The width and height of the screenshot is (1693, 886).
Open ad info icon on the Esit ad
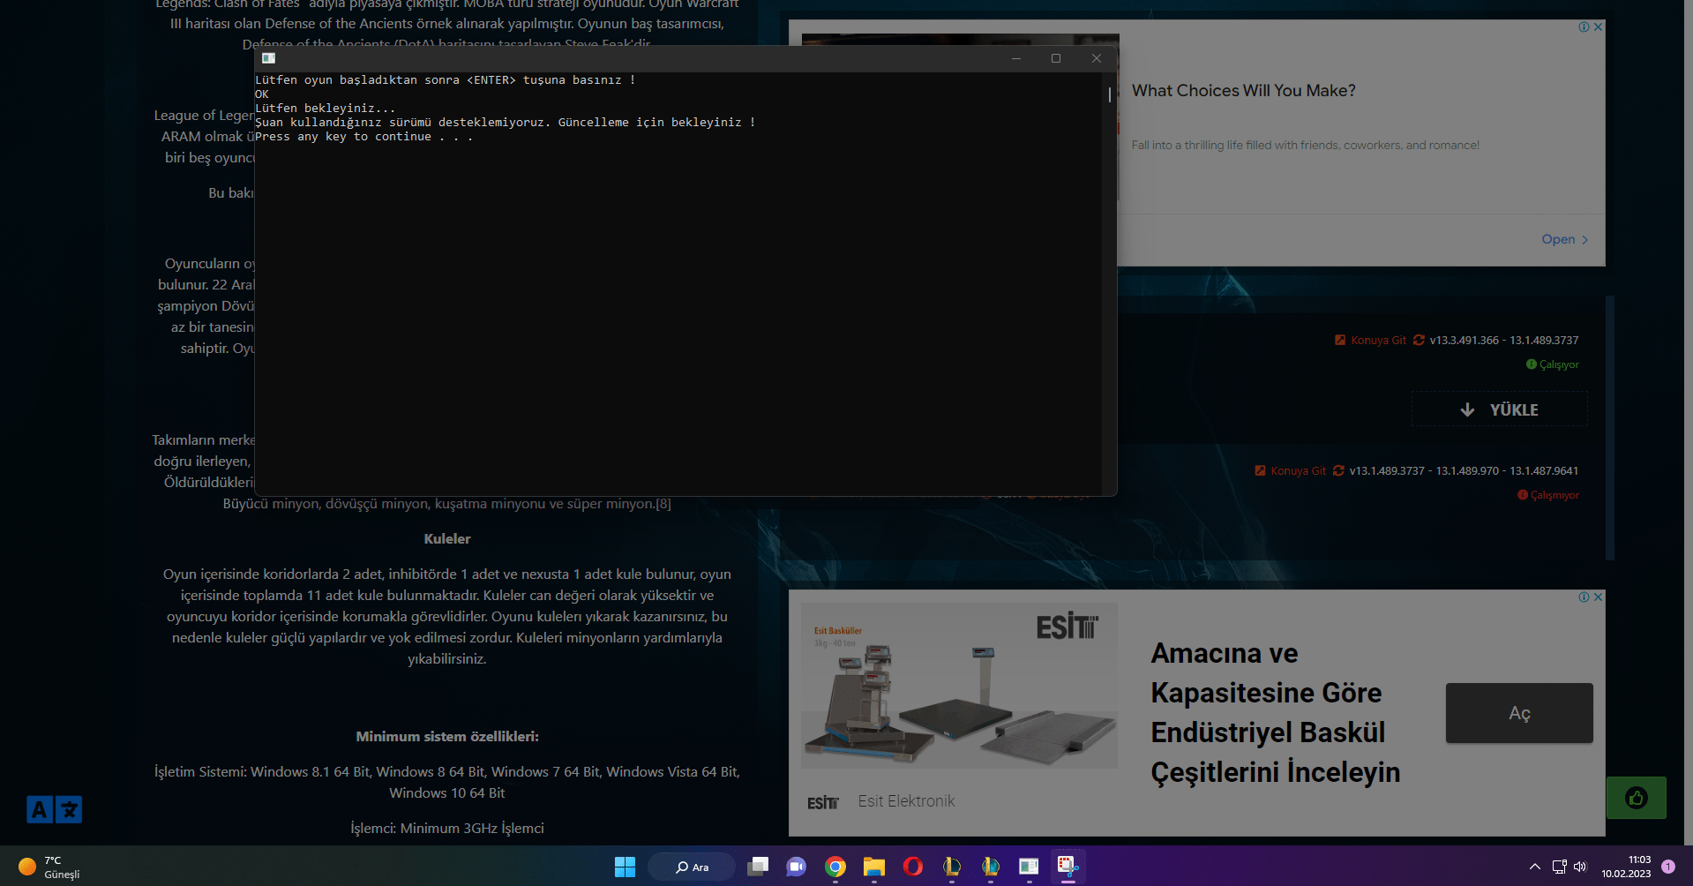[1584, 597]
